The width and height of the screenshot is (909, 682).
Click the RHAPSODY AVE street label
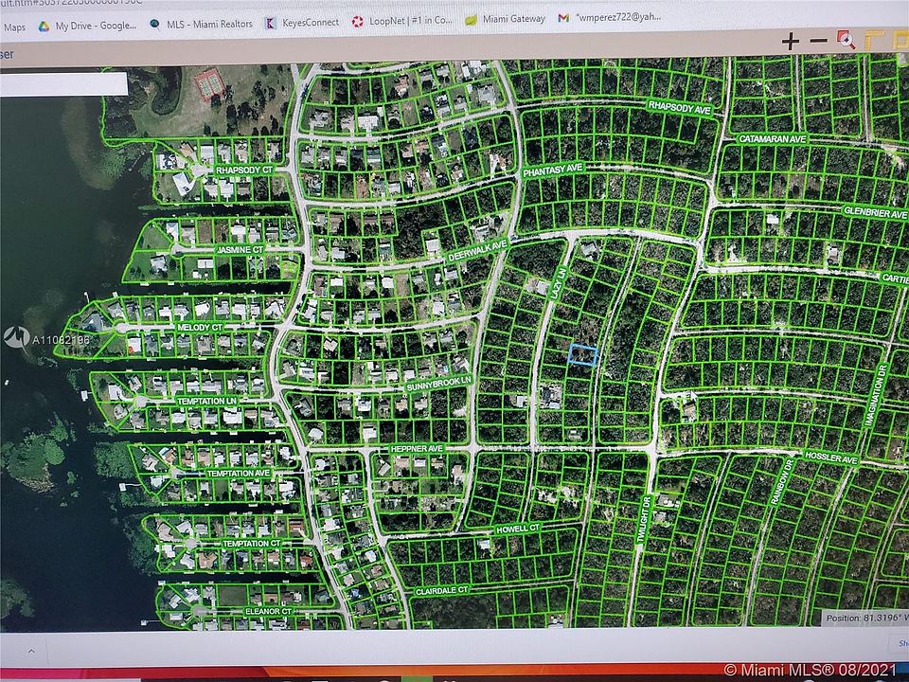tap(680, 107)
